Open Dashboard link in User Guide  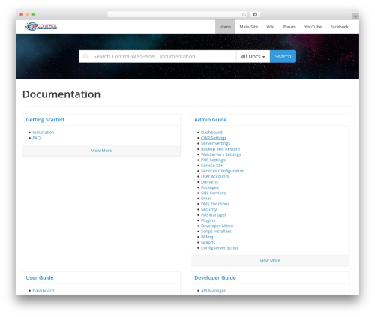43,291
